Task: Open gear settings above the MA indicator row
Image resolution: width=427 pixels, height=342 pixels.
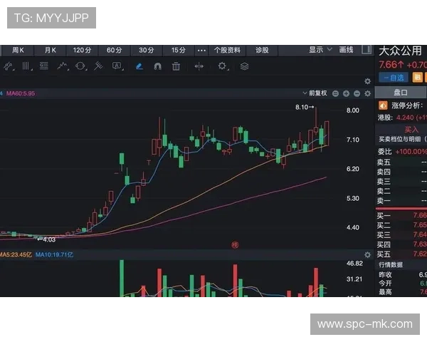Action: [367, 81]
